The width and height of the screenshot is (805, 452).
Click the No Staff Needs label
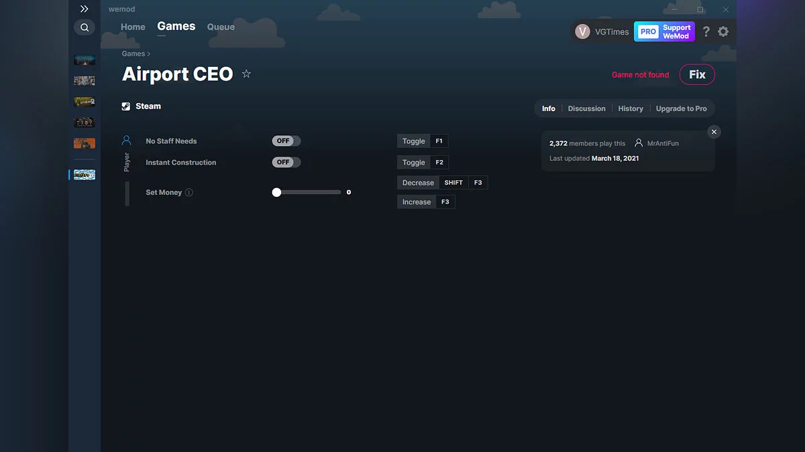171,141
